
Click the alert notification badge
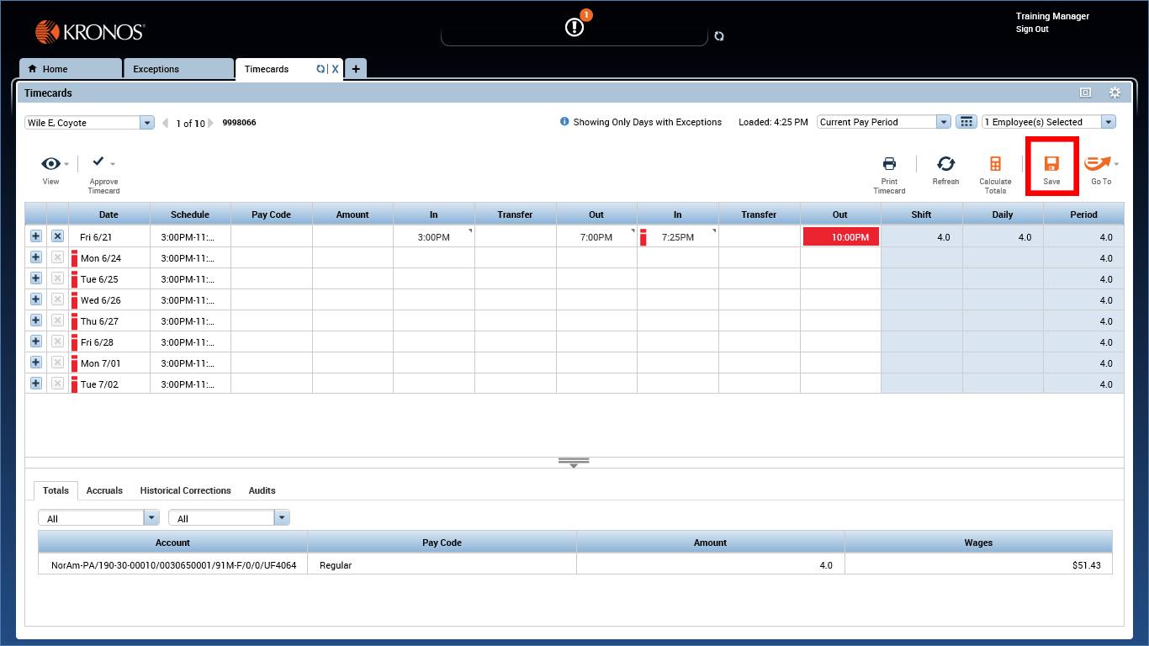pyautogui.click(x=586, y=14)
